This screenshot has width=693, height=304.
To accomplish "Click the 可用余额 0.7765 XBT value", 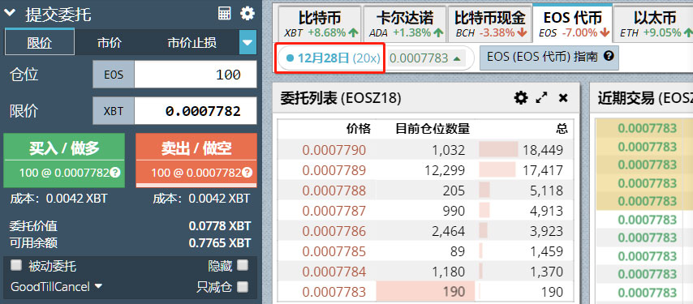I will (220, 242).
